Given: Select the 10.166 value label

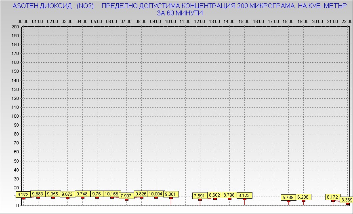Looking at the screenshot, I should 111,194.
